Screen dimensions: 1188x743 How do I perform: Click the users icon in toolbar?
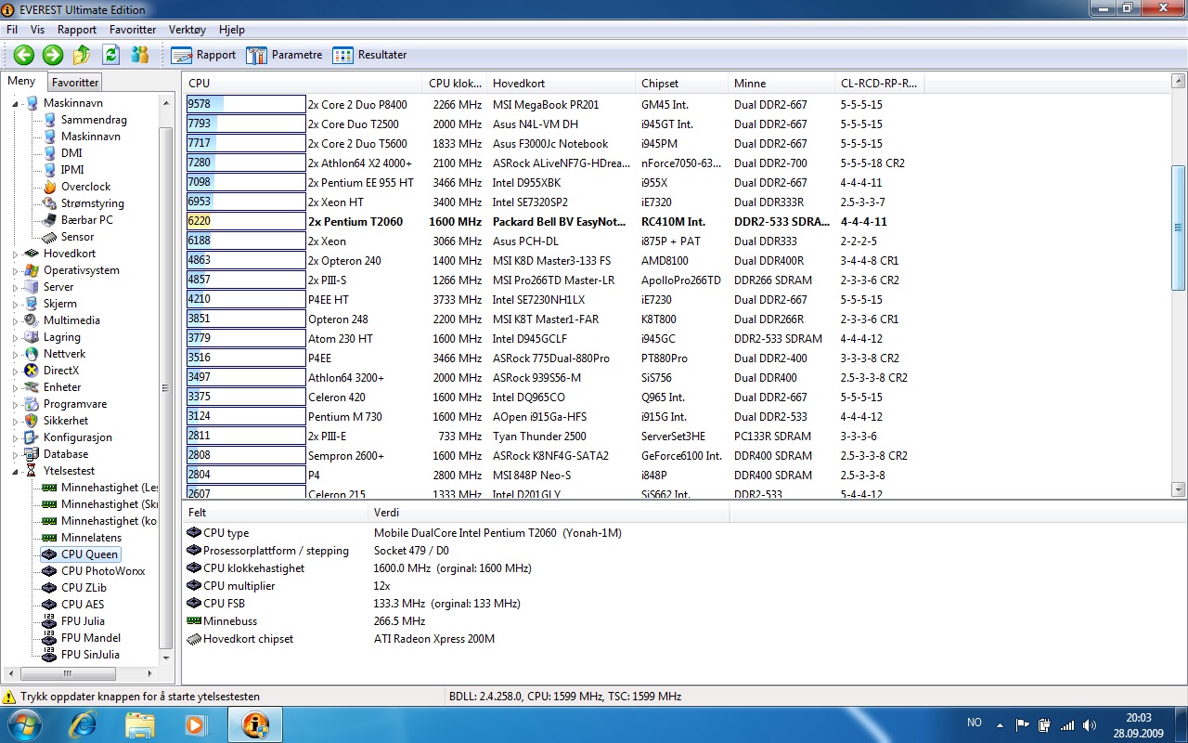(x=139, y=55)
